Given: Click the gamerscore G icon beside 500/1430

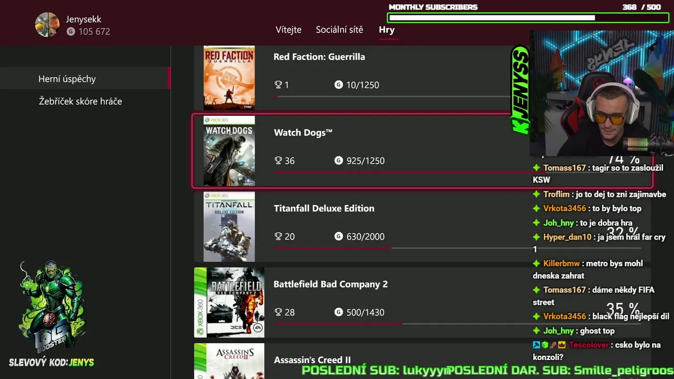Looking at the screenshot, I should pos(339,312).
